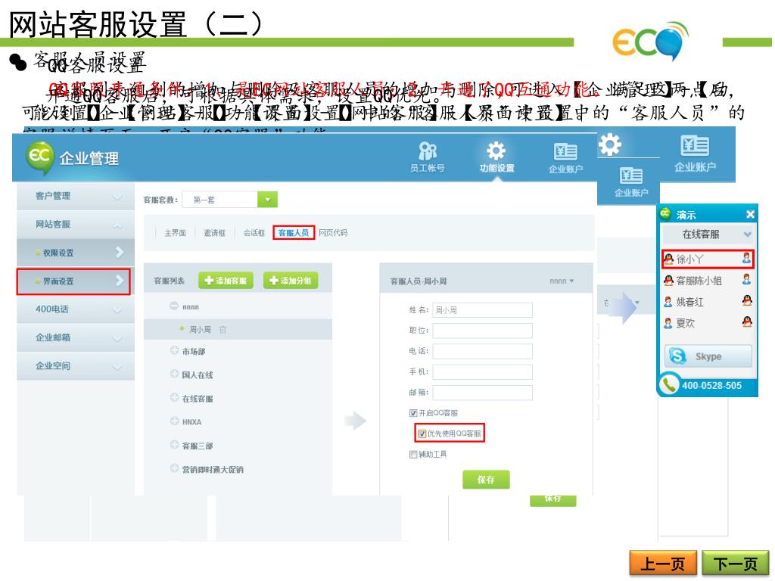This screenshot has height=581, width=775.
Task: Switch to the 网页代码 tab
Action: [333, 233]
